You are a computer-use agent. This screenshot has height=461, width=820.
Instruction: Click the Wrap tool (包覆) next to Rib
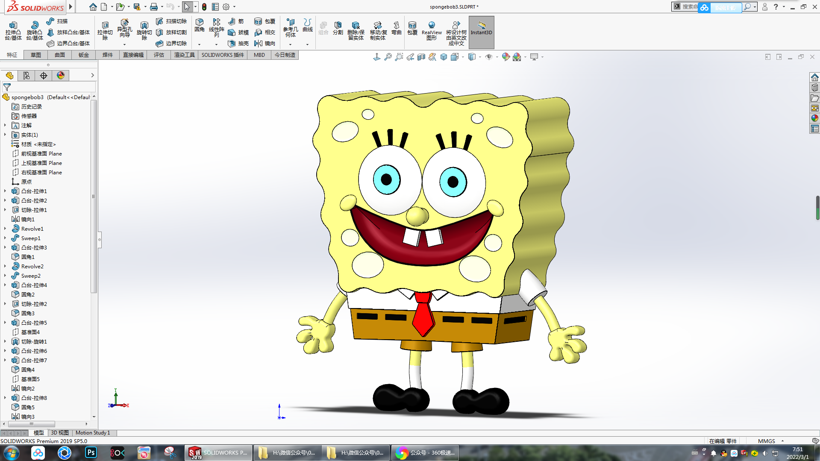pos(265,21)
